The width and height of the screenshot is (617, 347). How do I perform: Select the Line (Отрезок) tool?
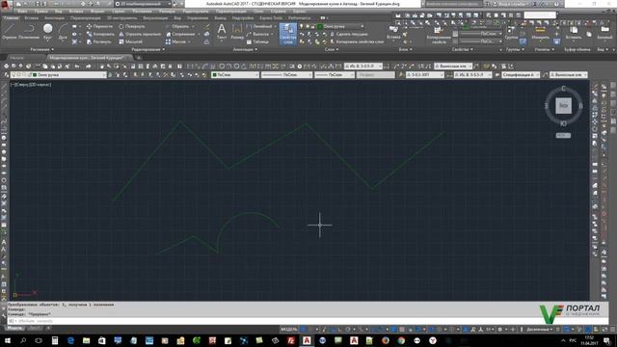click(9, 32)
